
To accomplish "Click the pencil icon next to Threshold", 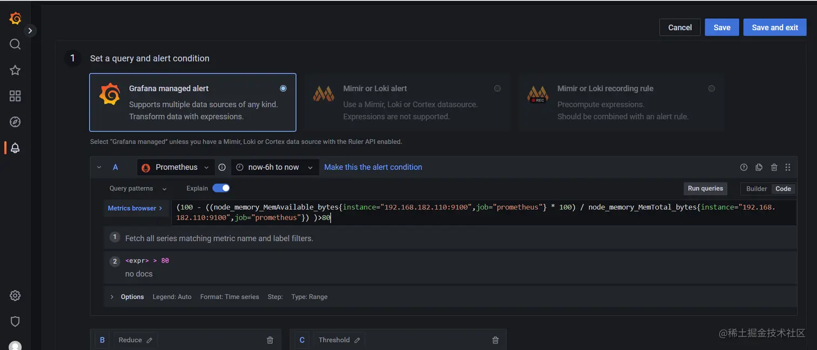I will [357, 340].
